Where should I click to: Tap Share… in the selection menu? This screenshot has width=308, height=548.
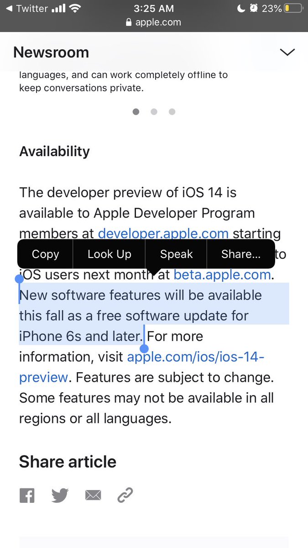click(240, 254)
